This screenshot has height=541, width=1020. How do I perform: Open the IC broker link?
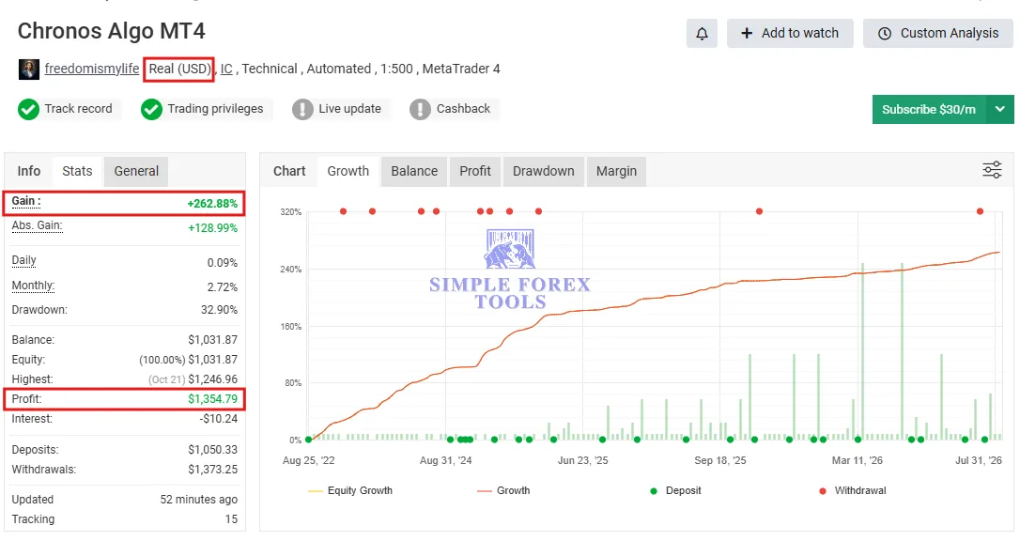(226, 69)
